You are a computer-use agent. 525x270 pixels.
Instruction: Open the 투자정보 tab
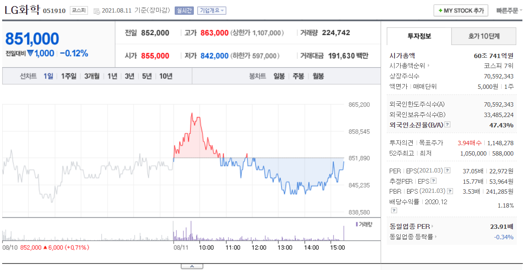[419, 36]
